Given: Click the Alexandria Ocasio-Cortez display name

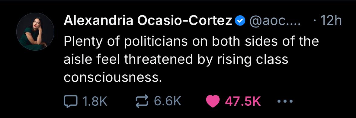Looking at the screenshot, I should click(x=148, y=21).
